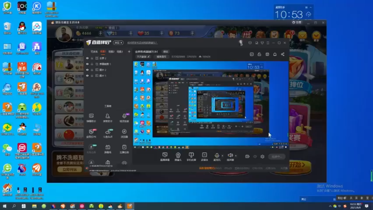
Task: Open the 弹幕秀 tool
Action: (x=108, y=149)
